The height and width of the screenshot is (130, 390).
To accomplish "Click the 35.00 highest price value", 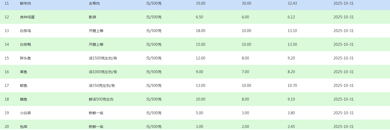I will pos(201,4).
